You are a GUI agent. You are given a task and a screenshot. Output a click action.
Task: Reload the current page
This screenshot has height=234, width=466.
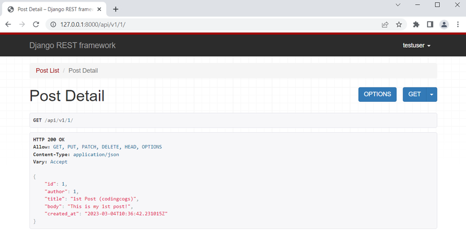coord(36,24)
